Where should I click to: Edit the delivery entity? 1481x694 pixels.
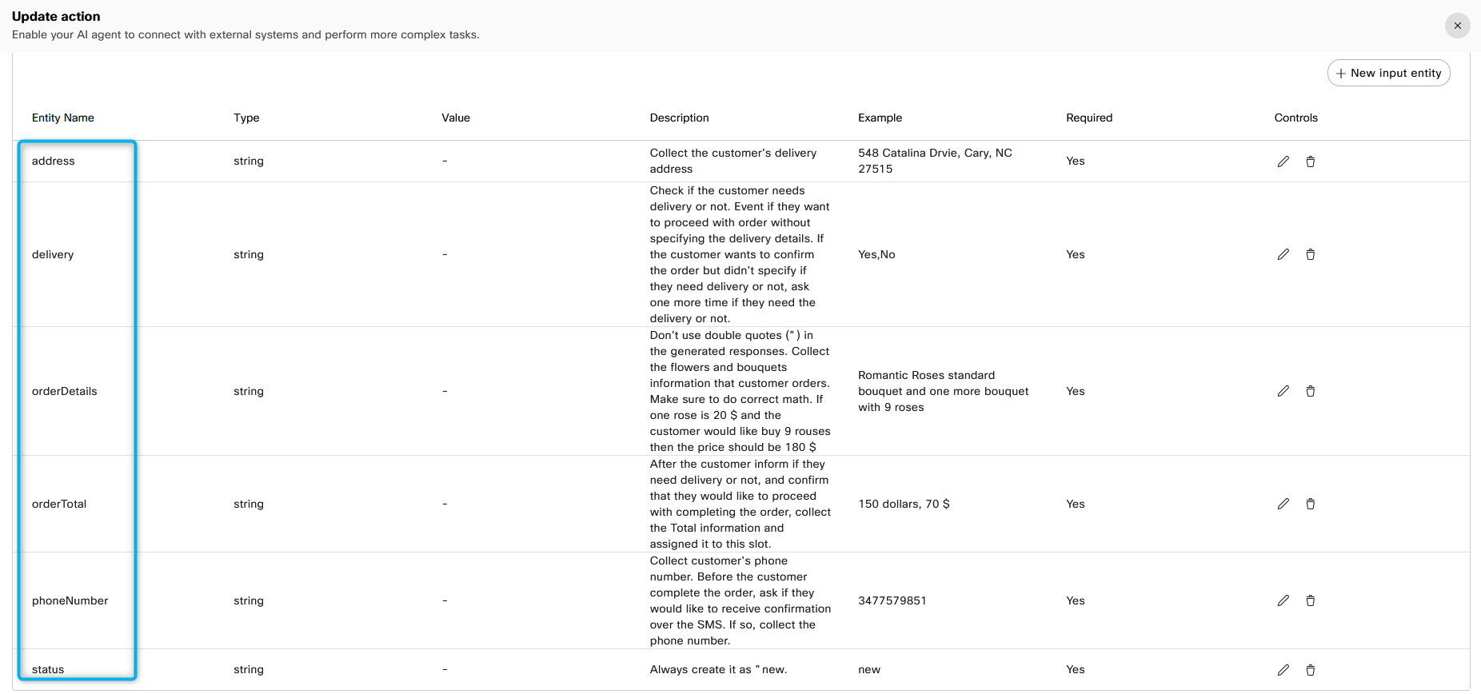click(1283, 254)
